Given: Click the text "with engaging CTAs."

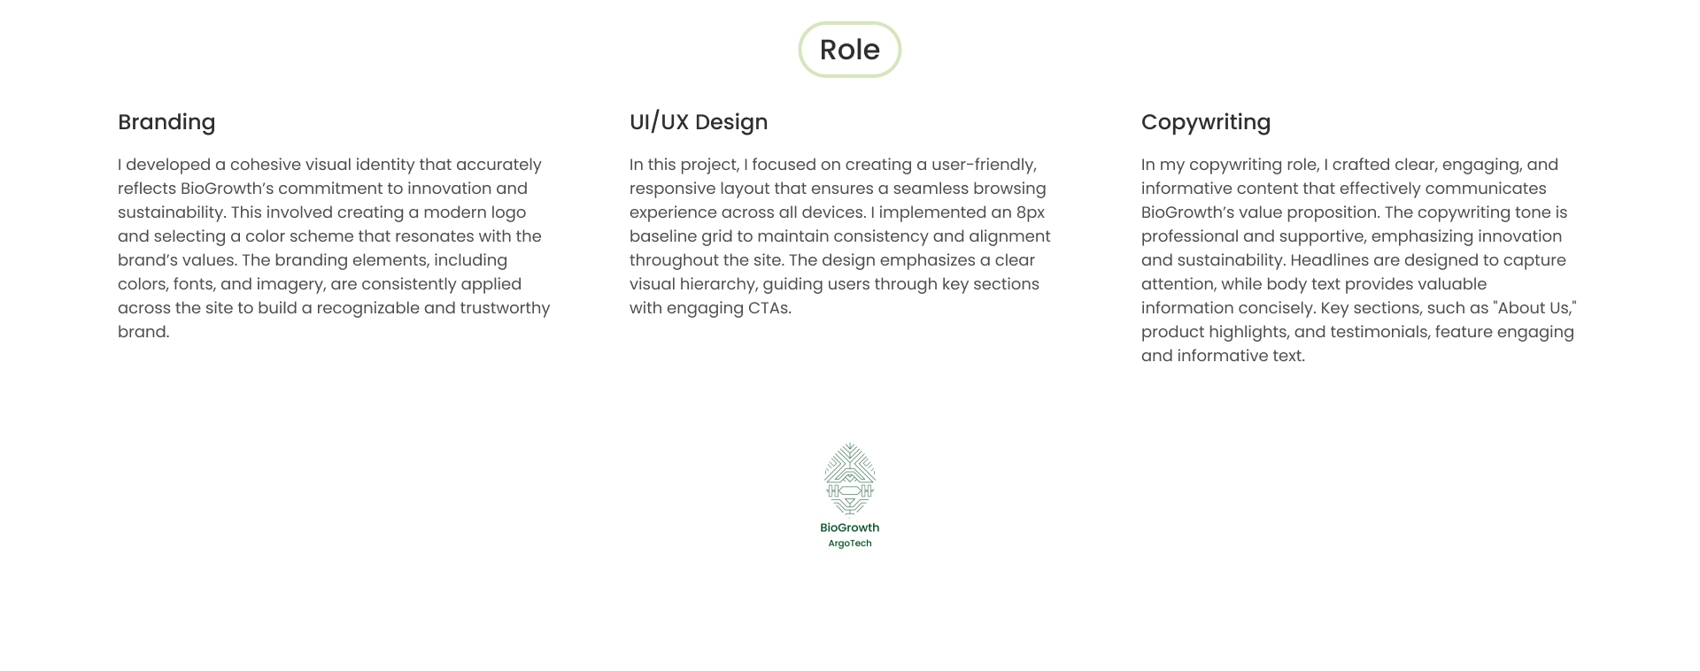Looking at the screenshot, I should tap(710, 308).
